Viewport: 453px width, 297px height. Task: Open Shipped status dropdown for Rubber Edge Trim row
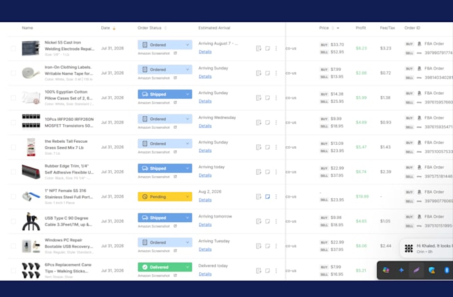(x=165, y=168)
